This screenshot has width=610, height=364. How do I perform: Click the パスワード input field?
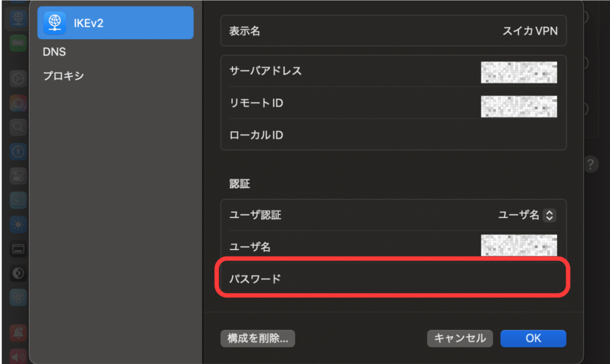click(x=417, y=278)
